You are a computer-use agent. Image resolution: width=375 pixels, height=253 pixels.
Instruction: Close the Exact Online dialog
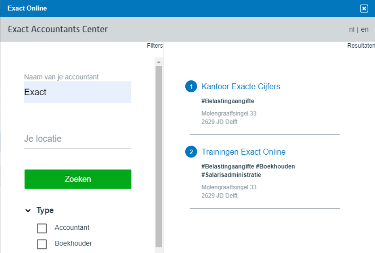click(x=364, y=8)
